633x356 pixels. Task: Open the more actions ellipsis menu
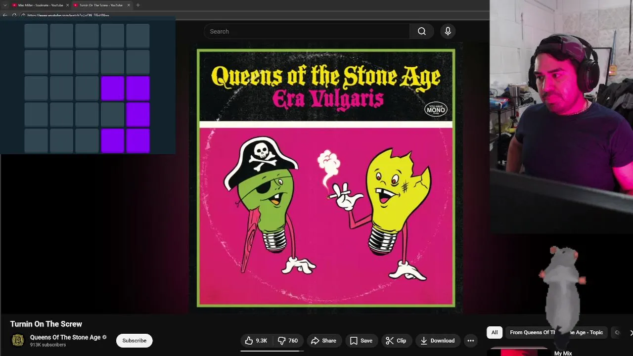pyautogui.click(x=471, y=340)
